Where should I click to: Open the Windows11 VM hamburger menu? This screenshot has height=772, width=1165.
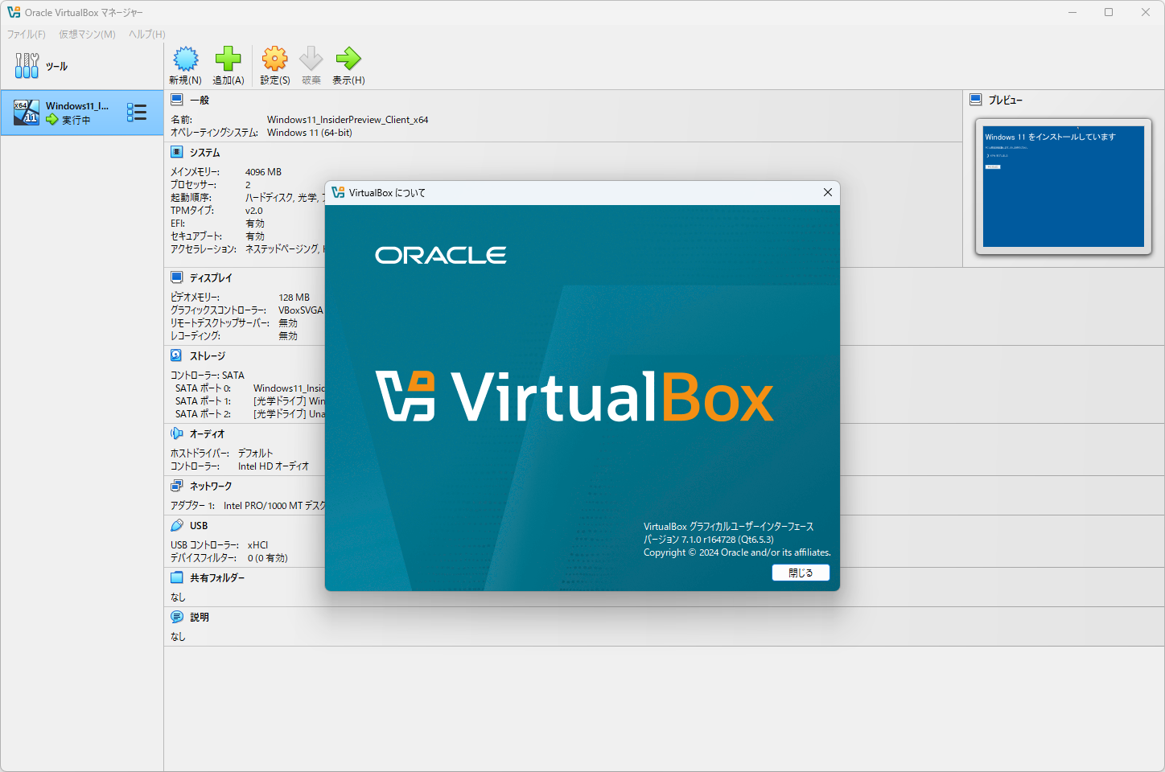[x=135, y=113]
